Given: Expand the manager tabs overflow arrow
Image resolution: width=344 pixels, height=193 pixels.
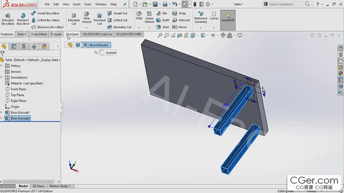Looking at the screenshot, I should click(x=58, y=46).
